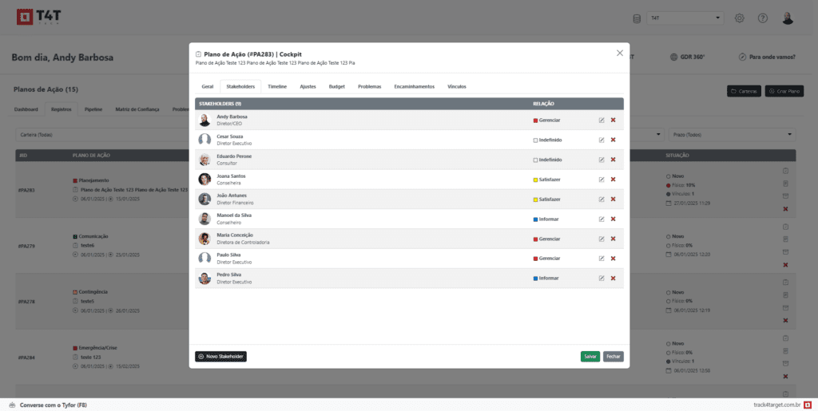The width and height of the screenshot is (818, 411).
Task: Remove Cesar Souza with red X
Action: pyautogui.click(x=613, y=140)
